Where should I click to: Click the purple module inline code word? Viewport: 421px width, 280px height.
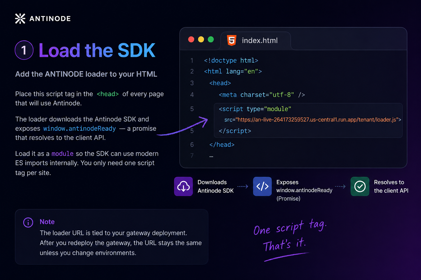[62, 154]
